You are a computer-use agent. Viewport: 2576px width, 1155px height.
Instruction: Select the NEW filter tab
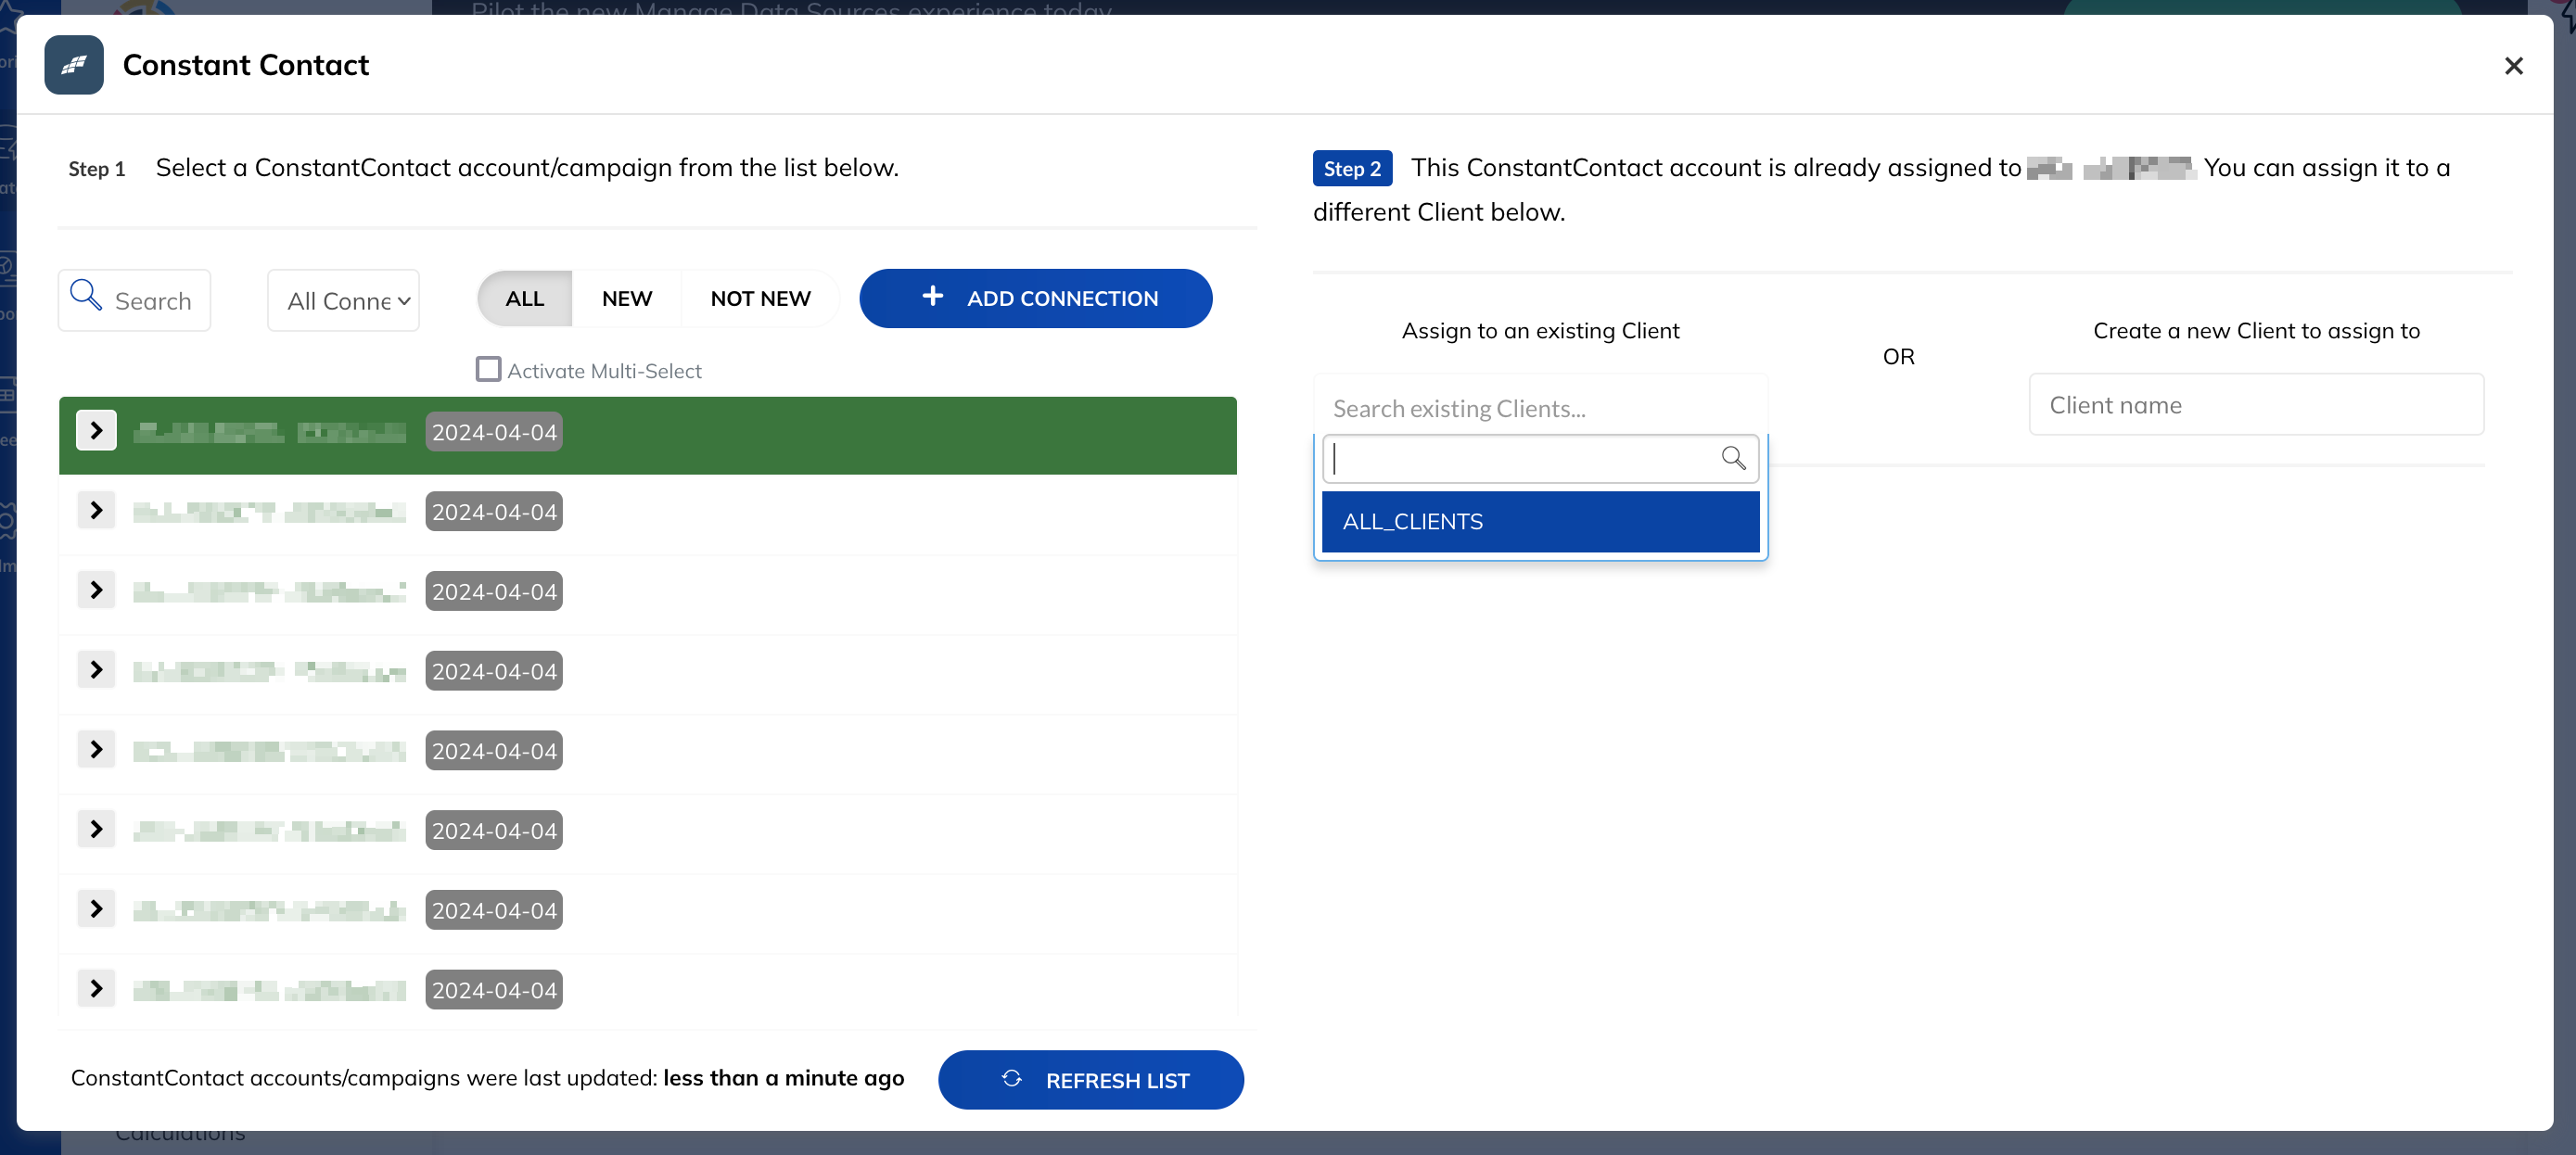(x=627, y=298)
